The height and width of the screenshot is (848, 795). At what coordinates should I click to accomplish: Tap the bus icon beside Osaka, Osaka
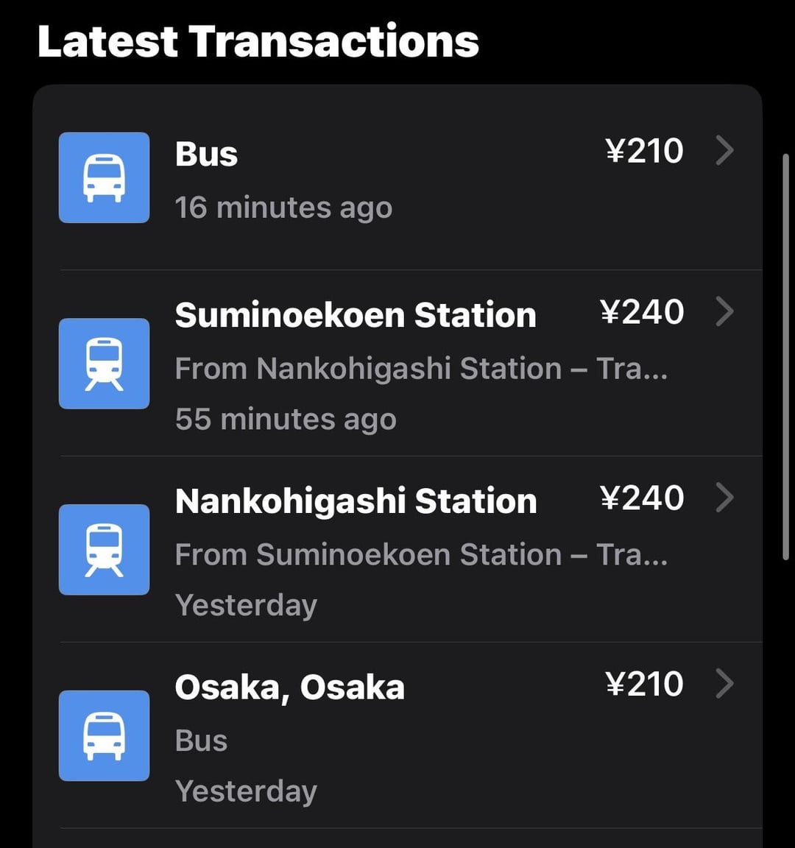click(x=104, y=735)
